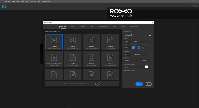Open the Layer menu
Image resolution: width=199 pixels, height=108 pixels.
coord(18,1)
